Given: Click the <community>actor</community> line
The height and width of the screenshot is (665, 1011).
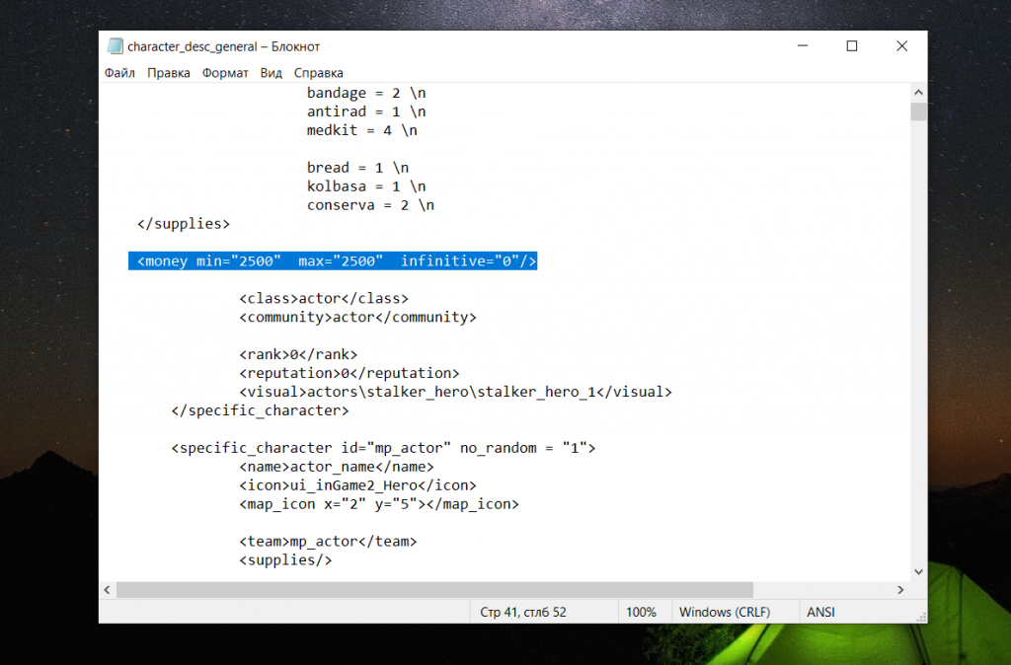Looking at the screenshot, I should (x=357, y=317).
